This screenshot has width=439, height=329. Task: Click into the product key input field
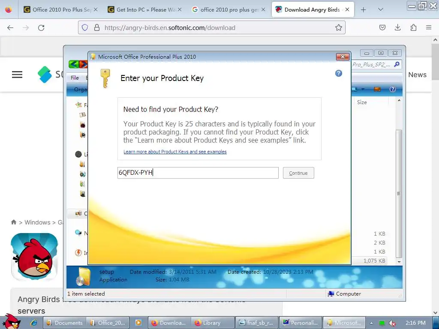pos(198,173)
